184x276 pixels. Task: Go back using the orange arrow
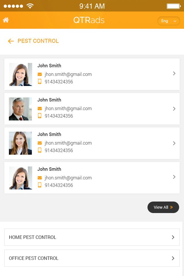(x=11, y=41)
